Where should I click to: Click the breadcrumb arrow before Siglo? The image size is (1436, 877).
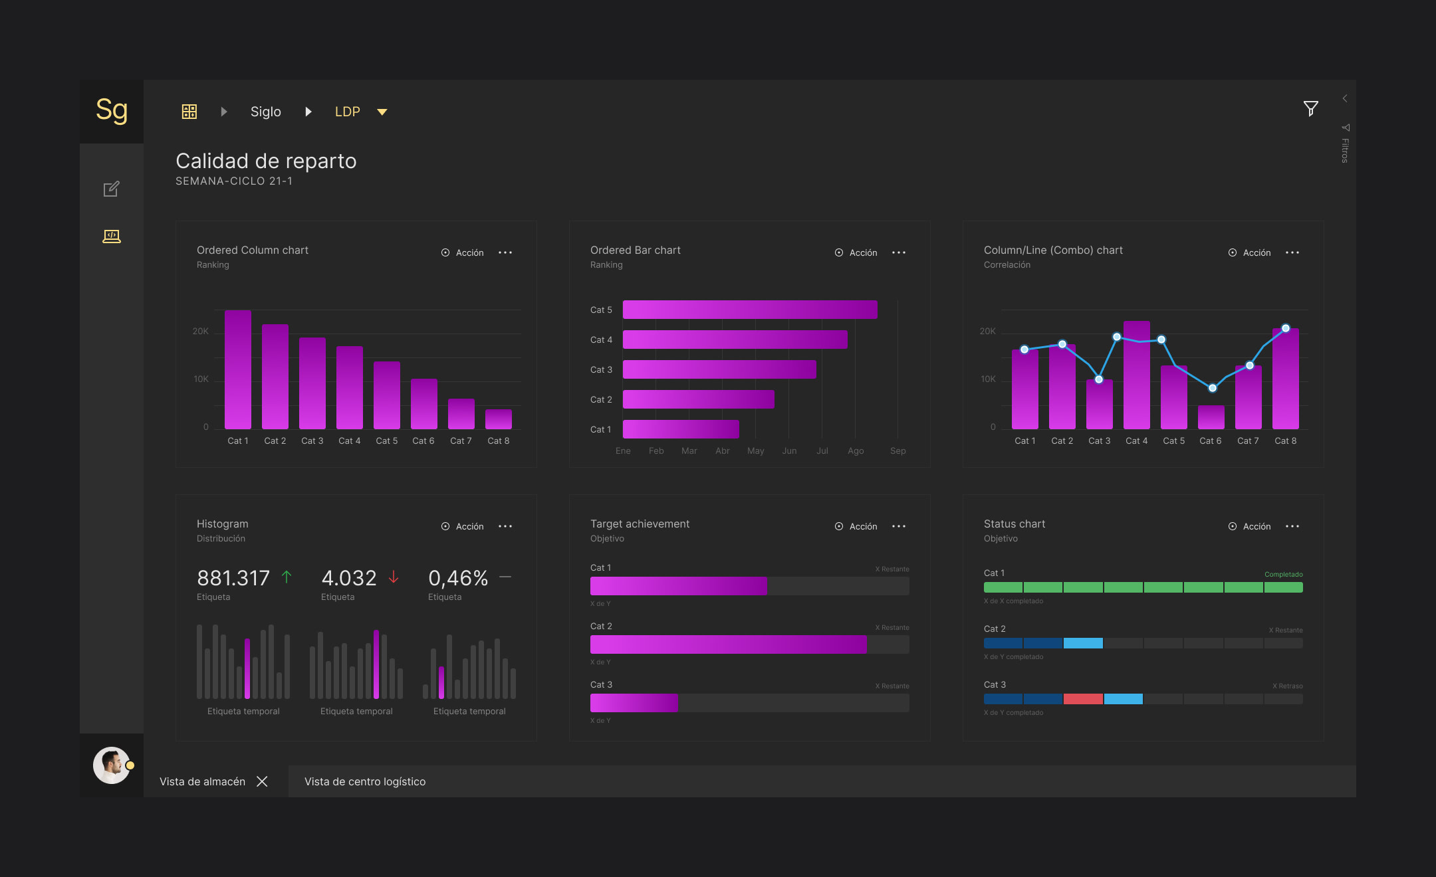click(x=224, y=112)
